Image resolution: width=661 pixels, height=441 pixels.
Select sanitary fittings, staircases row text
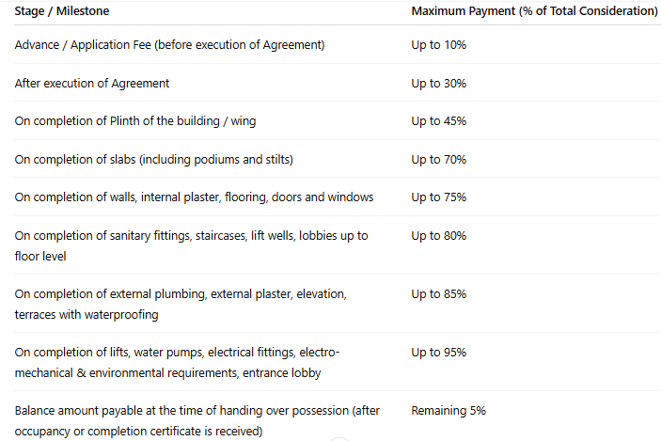click(192, 245)
